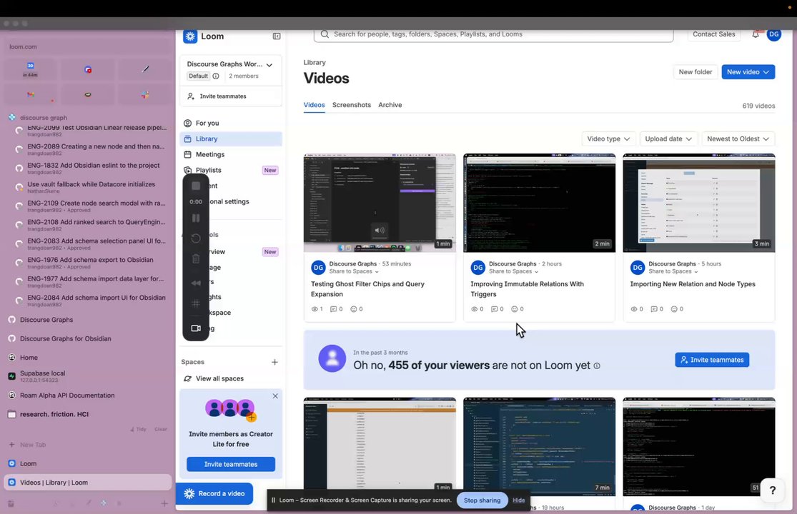Open Importing New Relation and Node Types thumbnail
Viewport: 797px width, 514px height.
click(x=699, y=203)
